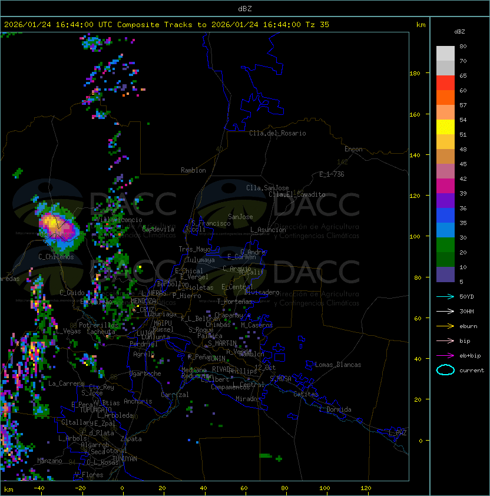Click the cyan 50YD arrow in legend
Viewport: 490px width, 496px height.
pos(445,296)
